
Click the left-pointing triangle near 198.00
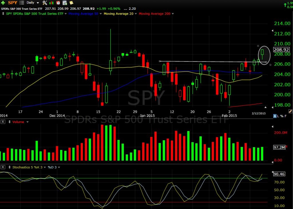pos(272,107)
